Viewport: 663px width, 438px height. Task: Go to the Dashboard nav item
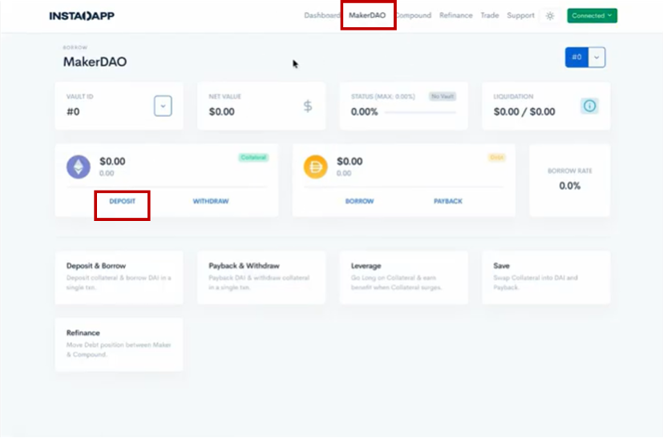(321, 15)
